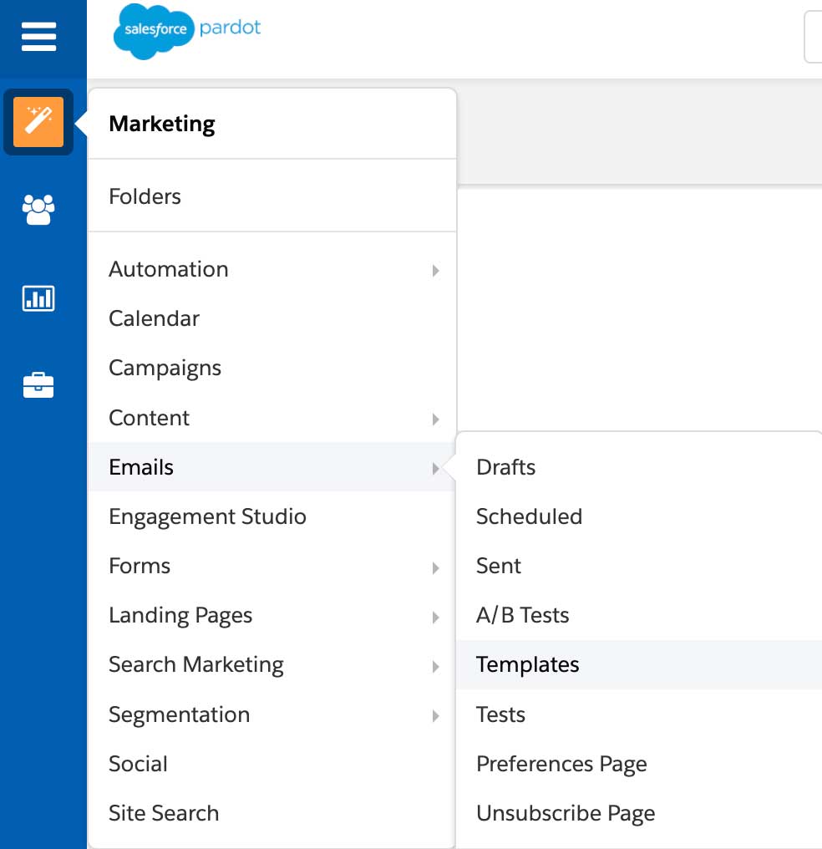822x849 pixels.
Task: Go to the Unsubscribe Page option
Action: click(x=566, y=812)
